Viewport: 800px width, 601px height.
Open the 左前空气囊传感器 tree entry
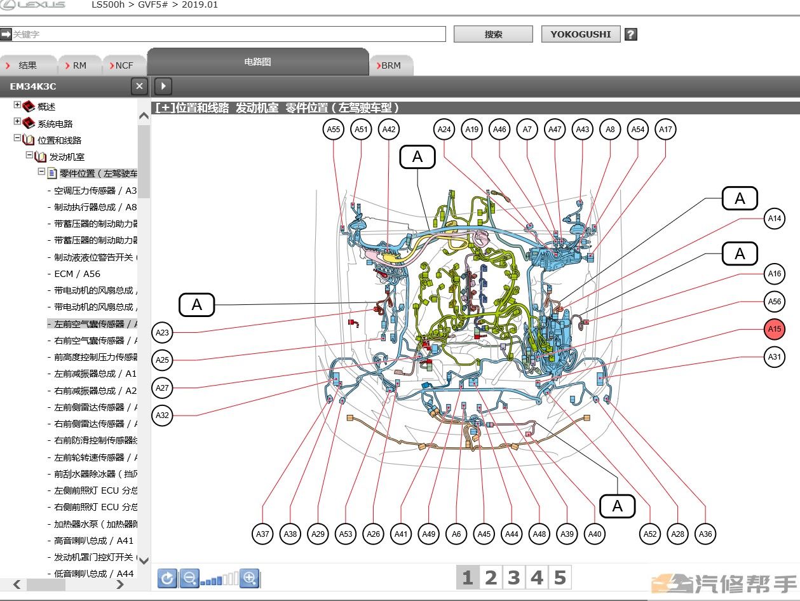pos(95,324)
